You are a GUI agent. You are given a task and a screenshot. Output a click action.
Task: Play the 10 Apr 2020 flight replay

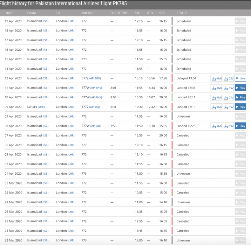pos(240,97)
